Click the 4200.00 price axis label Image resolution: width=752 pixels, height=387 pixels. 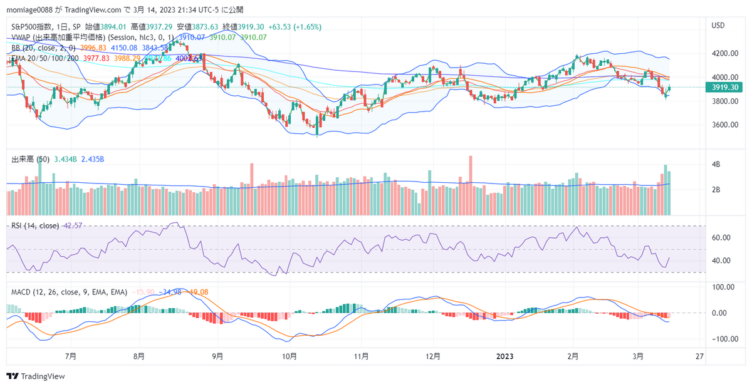(724, 54)
